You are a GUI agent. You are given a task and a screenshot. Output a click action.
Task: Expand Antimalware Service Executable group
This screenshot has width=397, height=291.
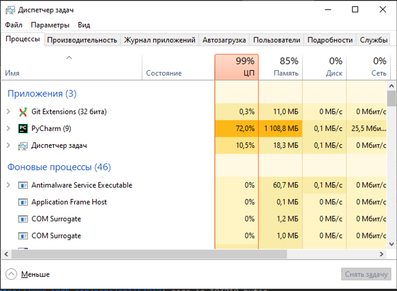click(x=8, y=185)
